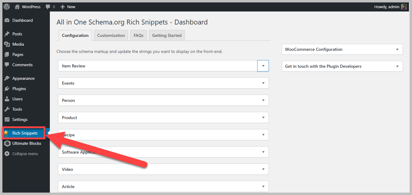This screenshot has width=412, height=195.
Task: Click the Article heading text
Action: 68,187
